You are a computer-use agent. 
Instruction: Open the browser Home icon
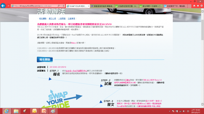[x=194, y=6]
